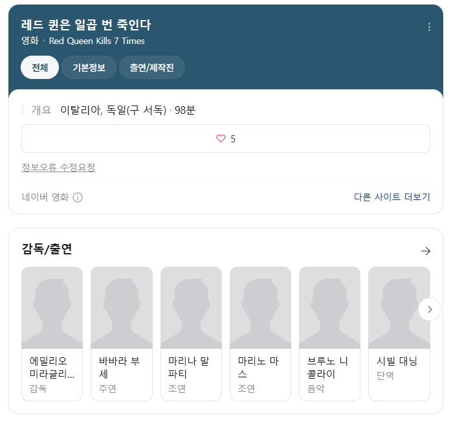Click the 정보오류 수정요청 link

click(x=58, y=168)
